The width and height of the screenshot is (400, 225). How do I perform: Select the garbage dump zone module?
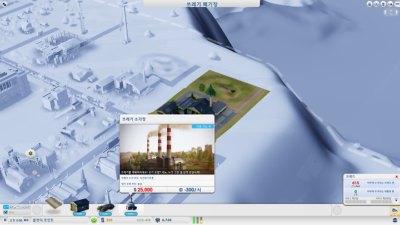[106, 208]
